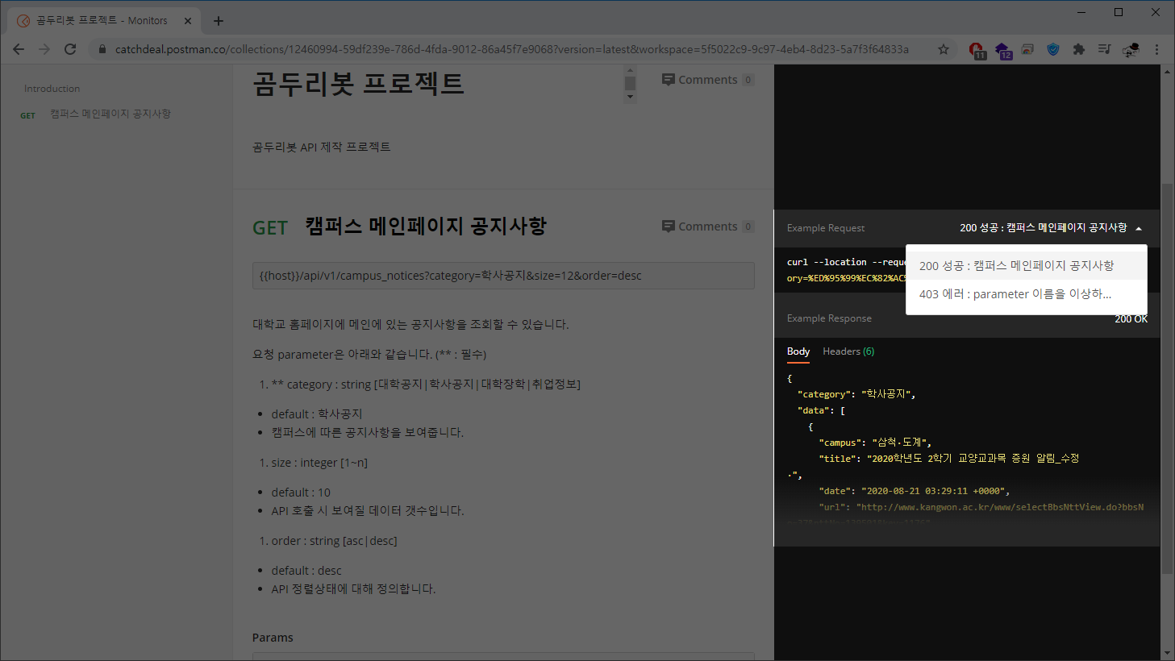Open the extension icon with badge 12

pos(1002,50)
